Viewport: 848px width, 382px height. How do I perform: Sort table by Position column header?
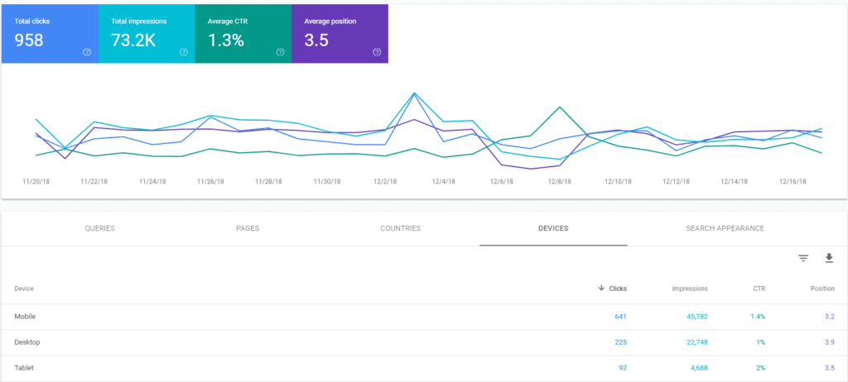pyautogui.click(x=821, y=289)
